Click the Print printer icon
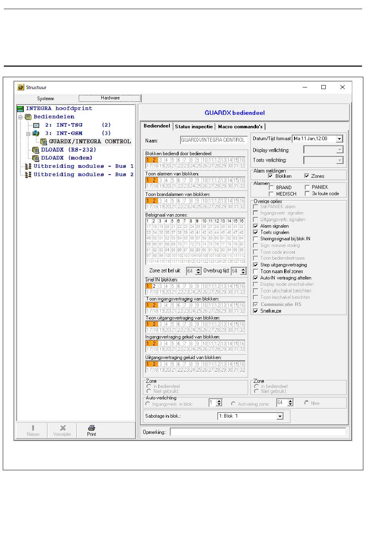Viewport: 376px width, 553px height. pyautogui.click(x=91, y=428)
